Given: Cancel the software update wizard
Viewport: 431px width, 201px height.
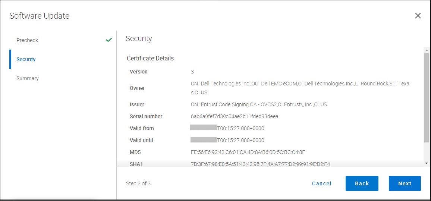Looking at the screenshot, I should [x=321, y=183].
